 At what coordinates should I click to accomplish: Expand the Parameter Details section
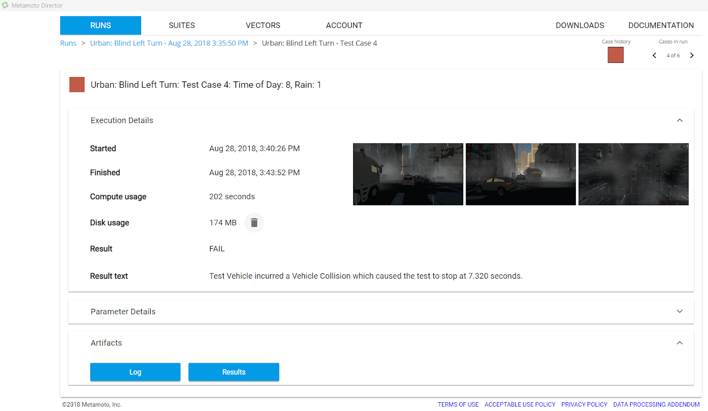coord(680,311)
